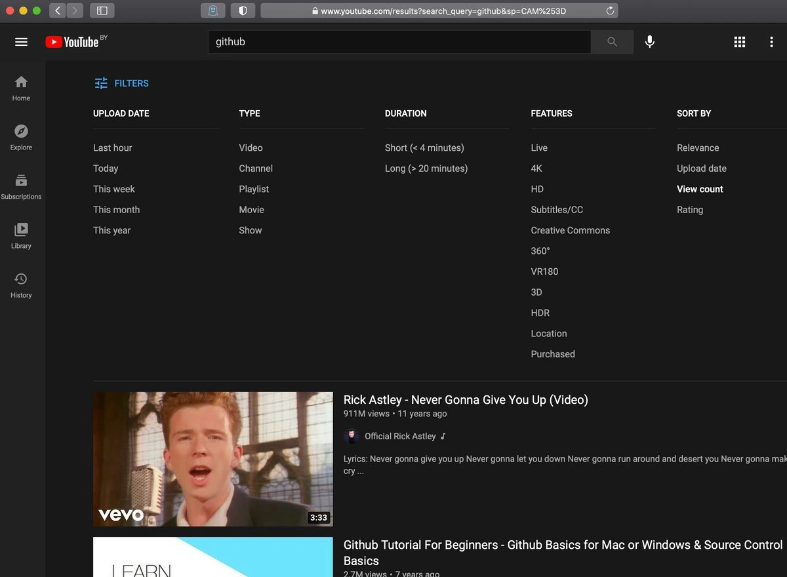Open Official Rick Astley channel name
Screen dimensions: 787x577
400,436
